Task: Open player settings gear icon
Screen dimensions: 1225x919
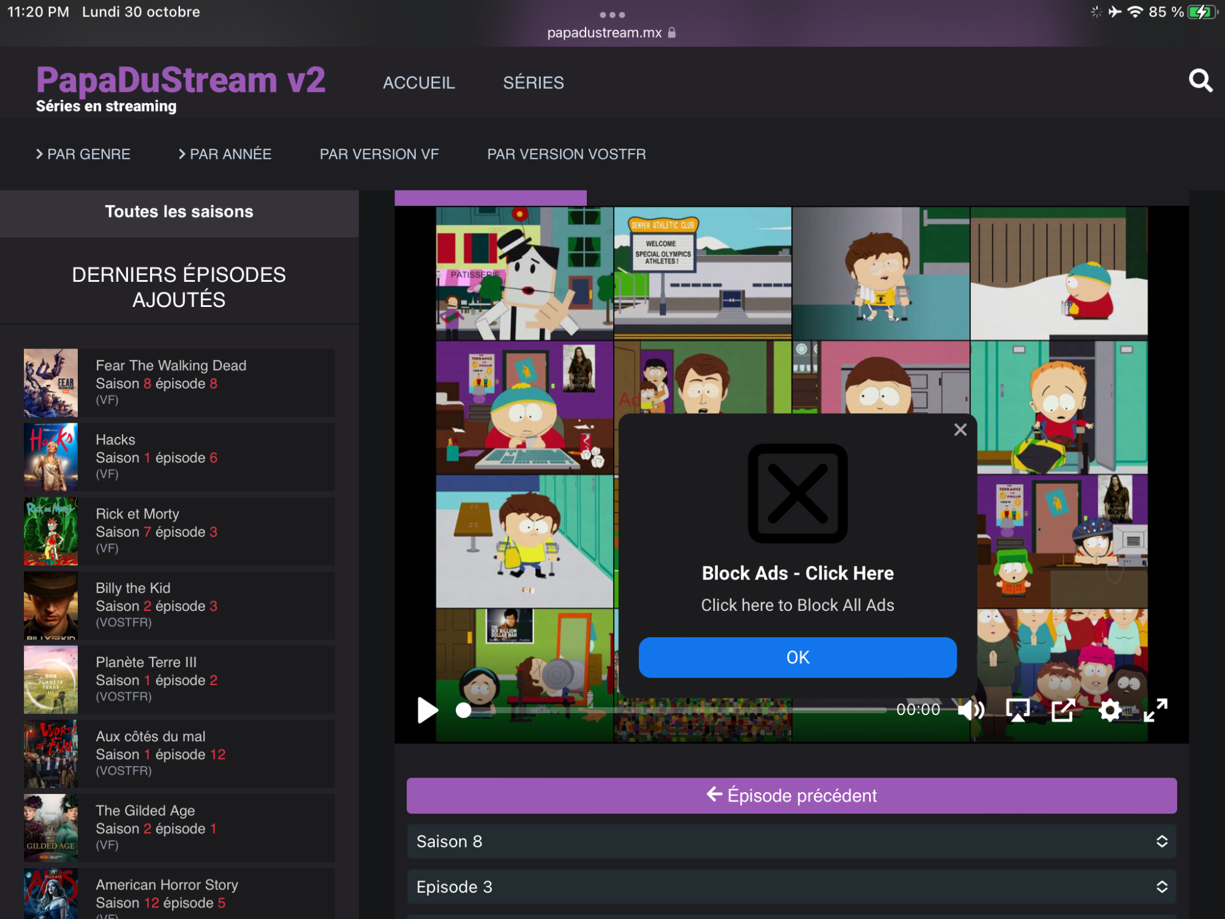Action: [1109, 710]
